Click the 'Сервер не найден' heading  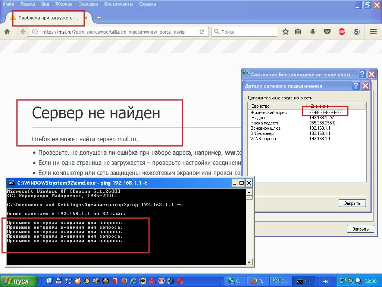(96, 113)
